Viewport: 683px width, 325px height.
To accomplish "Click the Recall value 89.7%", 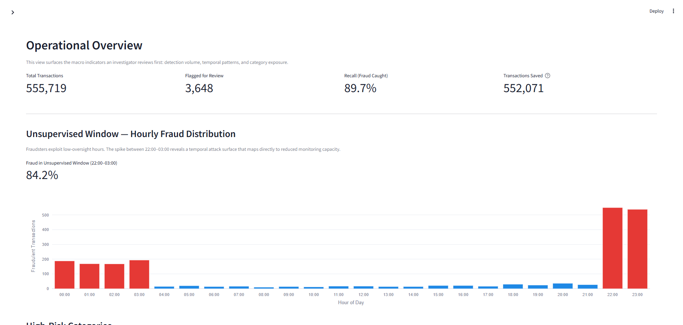I will coord(360,88).
